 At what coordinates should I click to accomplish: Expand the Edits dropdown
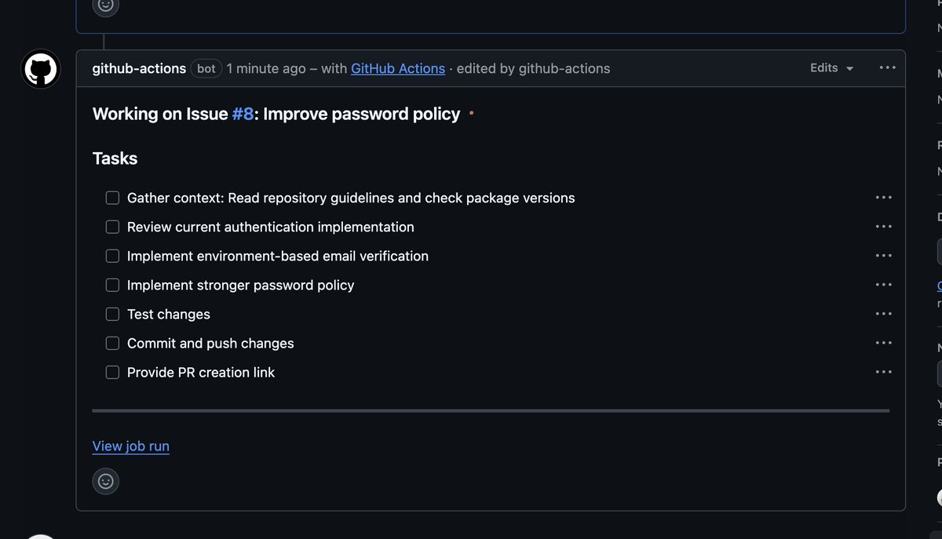click(831, 67)
